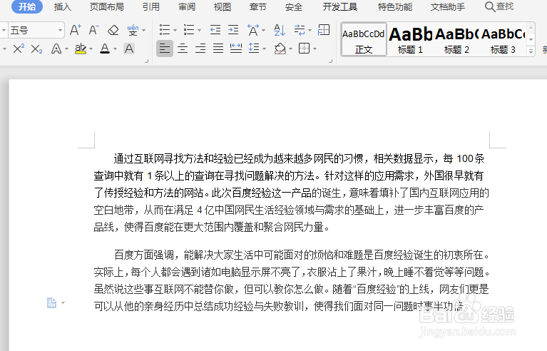Open the 五号 font size dropdown arrow

click(x=61, y=31)
